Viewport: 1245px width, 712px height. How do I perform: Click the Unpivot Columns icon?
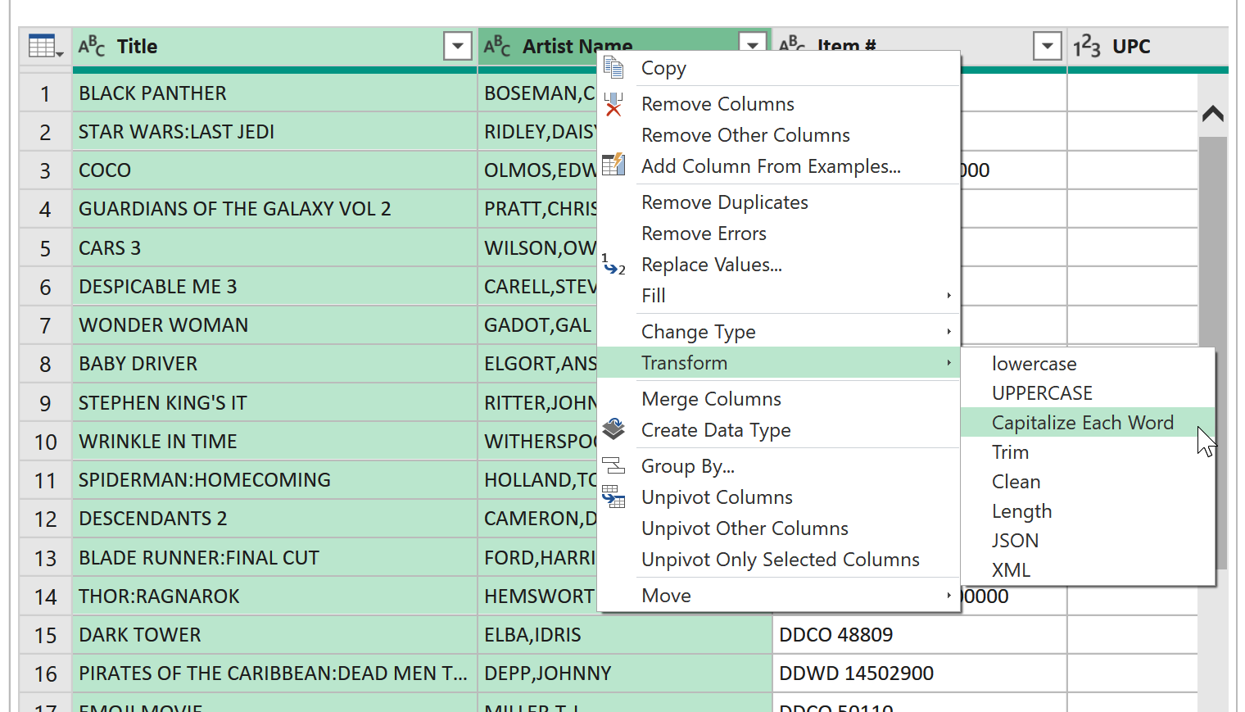coord(613,497)
